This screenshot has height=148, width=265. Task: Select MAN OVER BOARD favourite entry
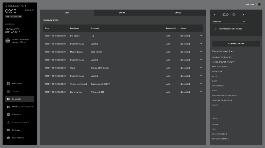pos(220,67)
